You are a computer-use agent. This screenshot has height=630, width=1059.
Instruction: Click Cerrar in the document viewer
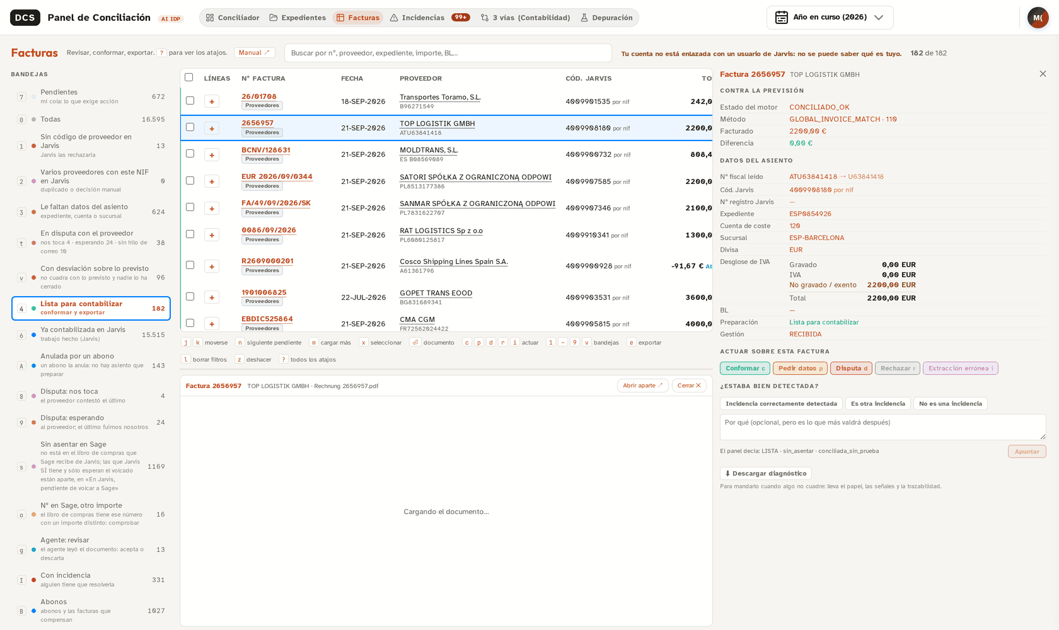689,386
